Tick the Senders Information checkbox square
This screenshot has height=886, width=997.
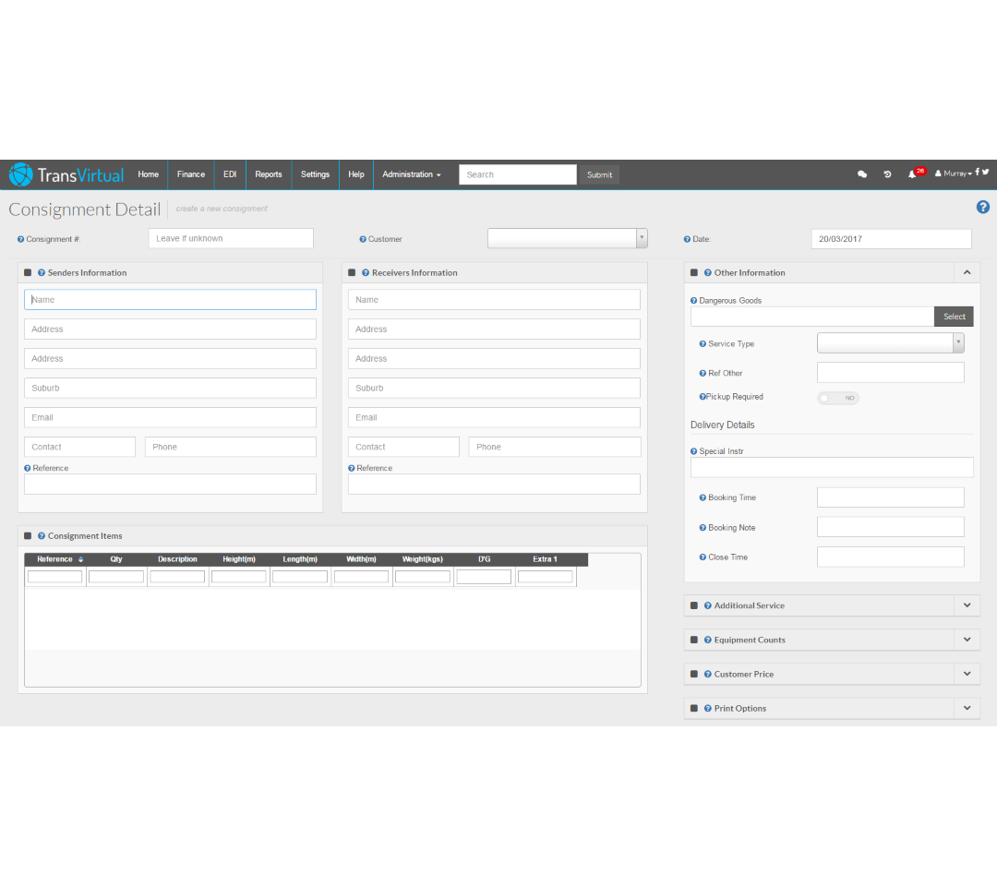[28, 273]
